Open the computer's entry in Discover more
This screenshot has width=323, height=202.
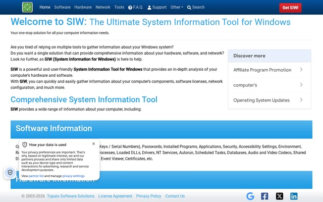pos(270,85)
